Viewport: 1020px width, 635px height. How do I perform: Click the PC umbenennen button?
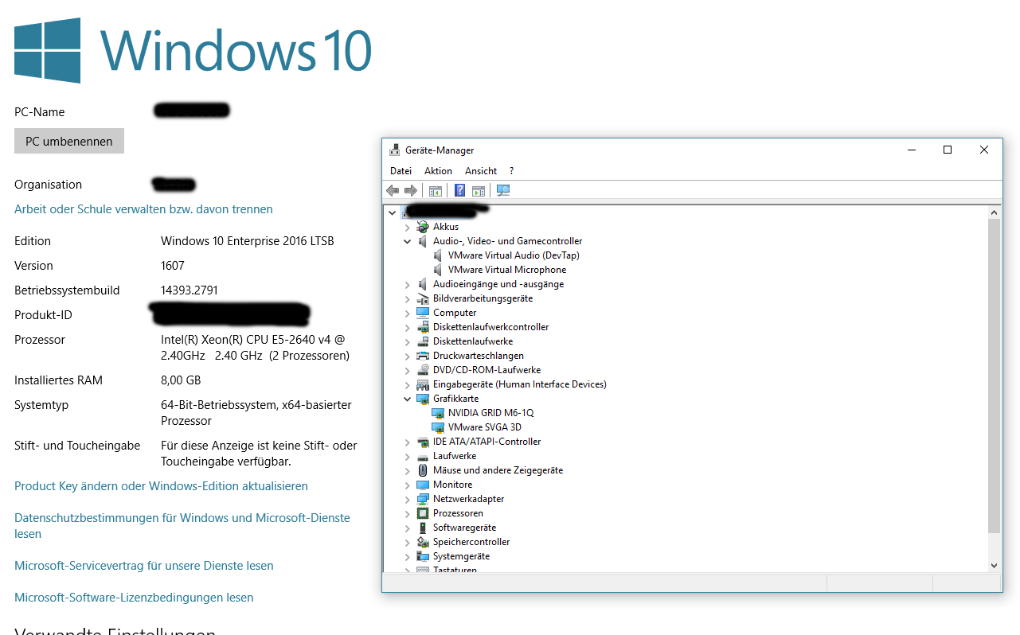coord(69,141)
